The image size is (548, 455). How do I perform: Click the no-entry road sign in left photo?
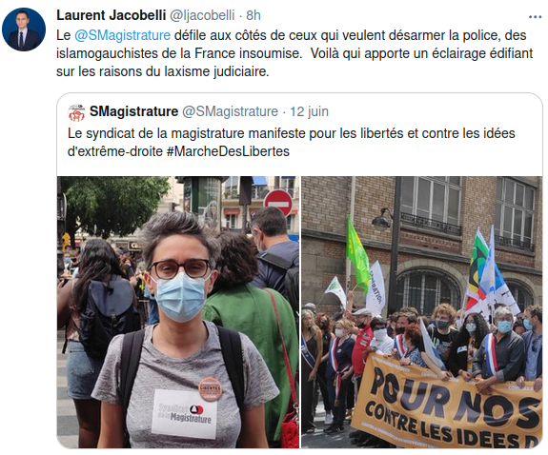[278, 203]
